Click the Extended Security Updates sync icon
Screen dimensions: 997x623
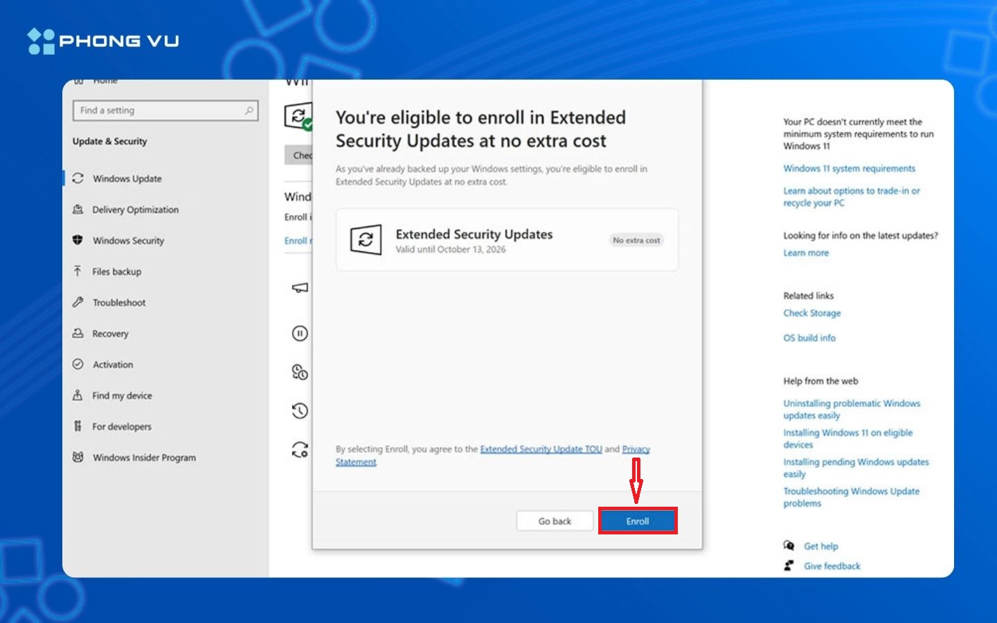tap(366, 240)
